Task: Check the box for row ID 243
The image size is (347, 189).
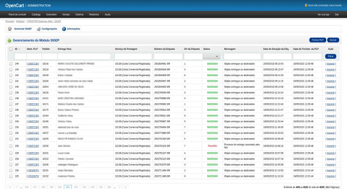Action: coord(11,70)
